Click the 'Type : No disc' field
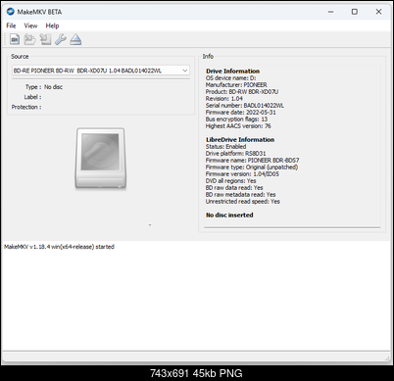The width and height of the screenshot is (394, 381). (x=44, y=87)
